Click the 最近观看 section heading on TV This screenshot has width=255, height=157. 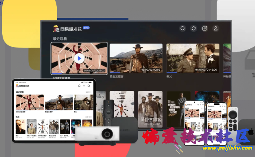[60, 39]
